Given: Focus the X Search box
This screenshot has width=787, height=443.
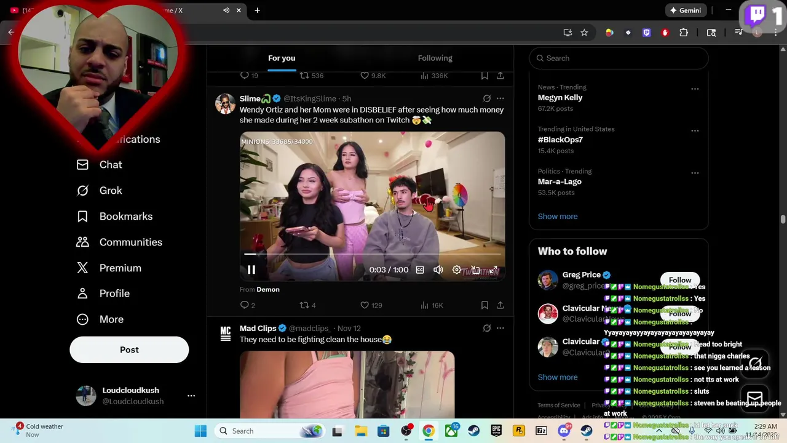Looking at the screenshot, I should click(619, 58).
